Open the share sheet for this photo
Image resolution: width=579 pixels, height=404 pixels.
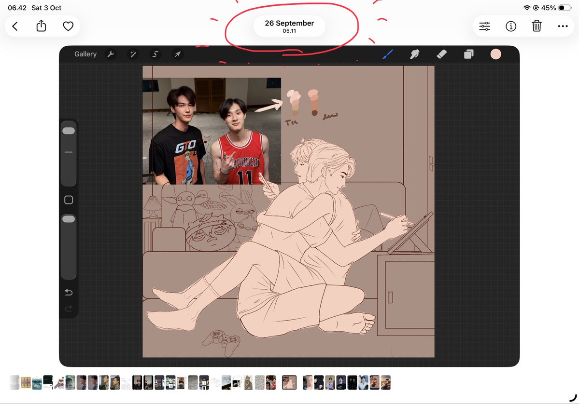pyautogui.click(x=42, y=26)
